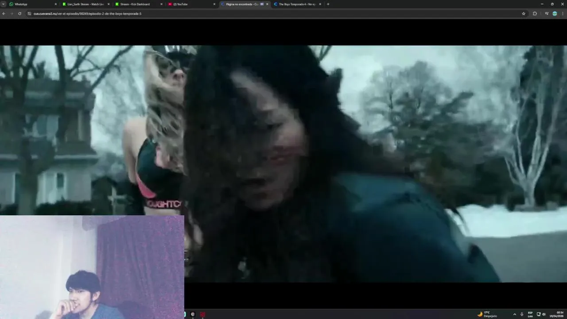
Task: Click the microphone tray icon
Action: pos(522,314)
